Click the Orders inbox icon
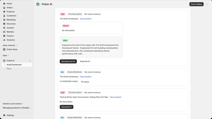The height and width of the screenshot is (119, 212). click(x=4, y=8)
